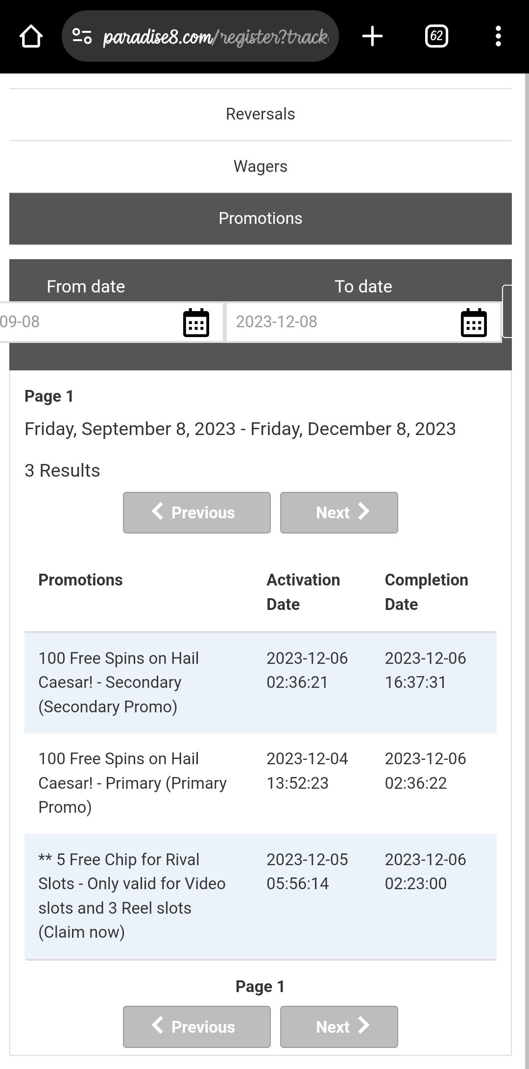Click the top Previous page button
The image size is (529, 1069).
[x=196, y=512]
